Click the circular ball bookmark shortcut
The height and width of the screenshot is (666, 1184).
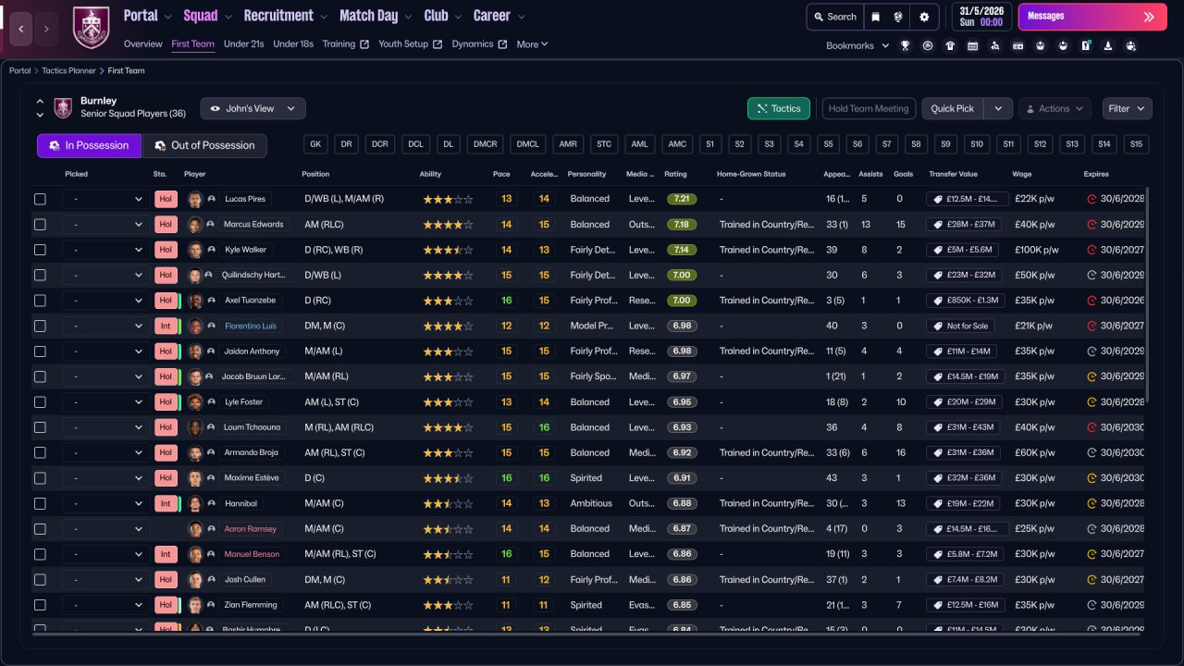[x=928, y=45]
